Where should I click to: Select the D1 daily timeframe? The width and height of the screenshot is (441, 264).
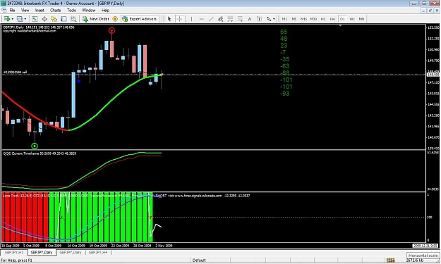point(342,19)
